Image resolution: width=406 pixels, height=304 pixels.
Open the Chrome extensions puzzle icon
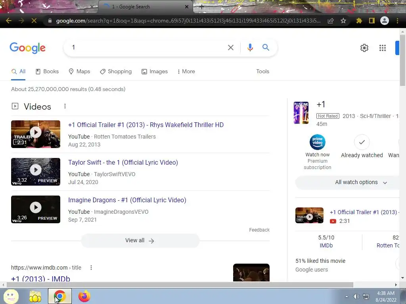point(359,21)
